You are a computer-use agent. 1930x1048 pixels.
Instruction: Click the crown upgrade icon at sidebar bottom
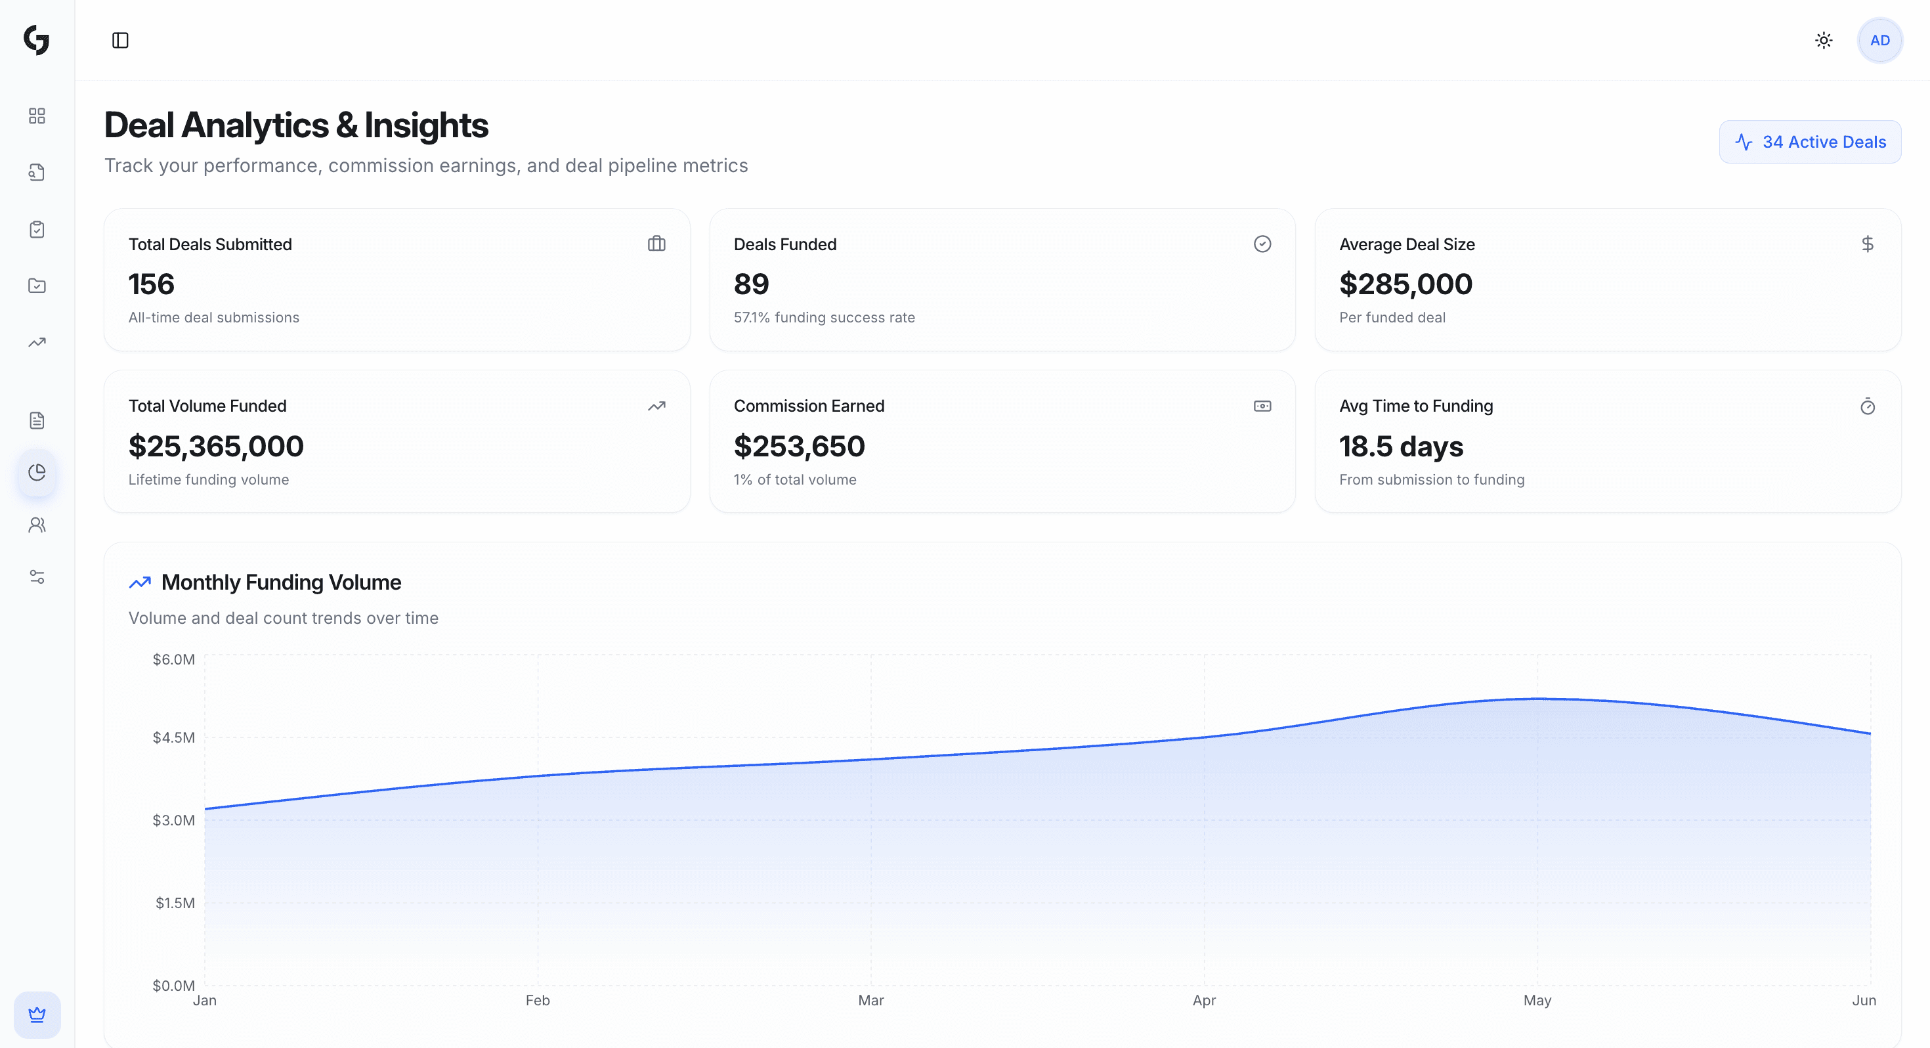coord(37,1015)
